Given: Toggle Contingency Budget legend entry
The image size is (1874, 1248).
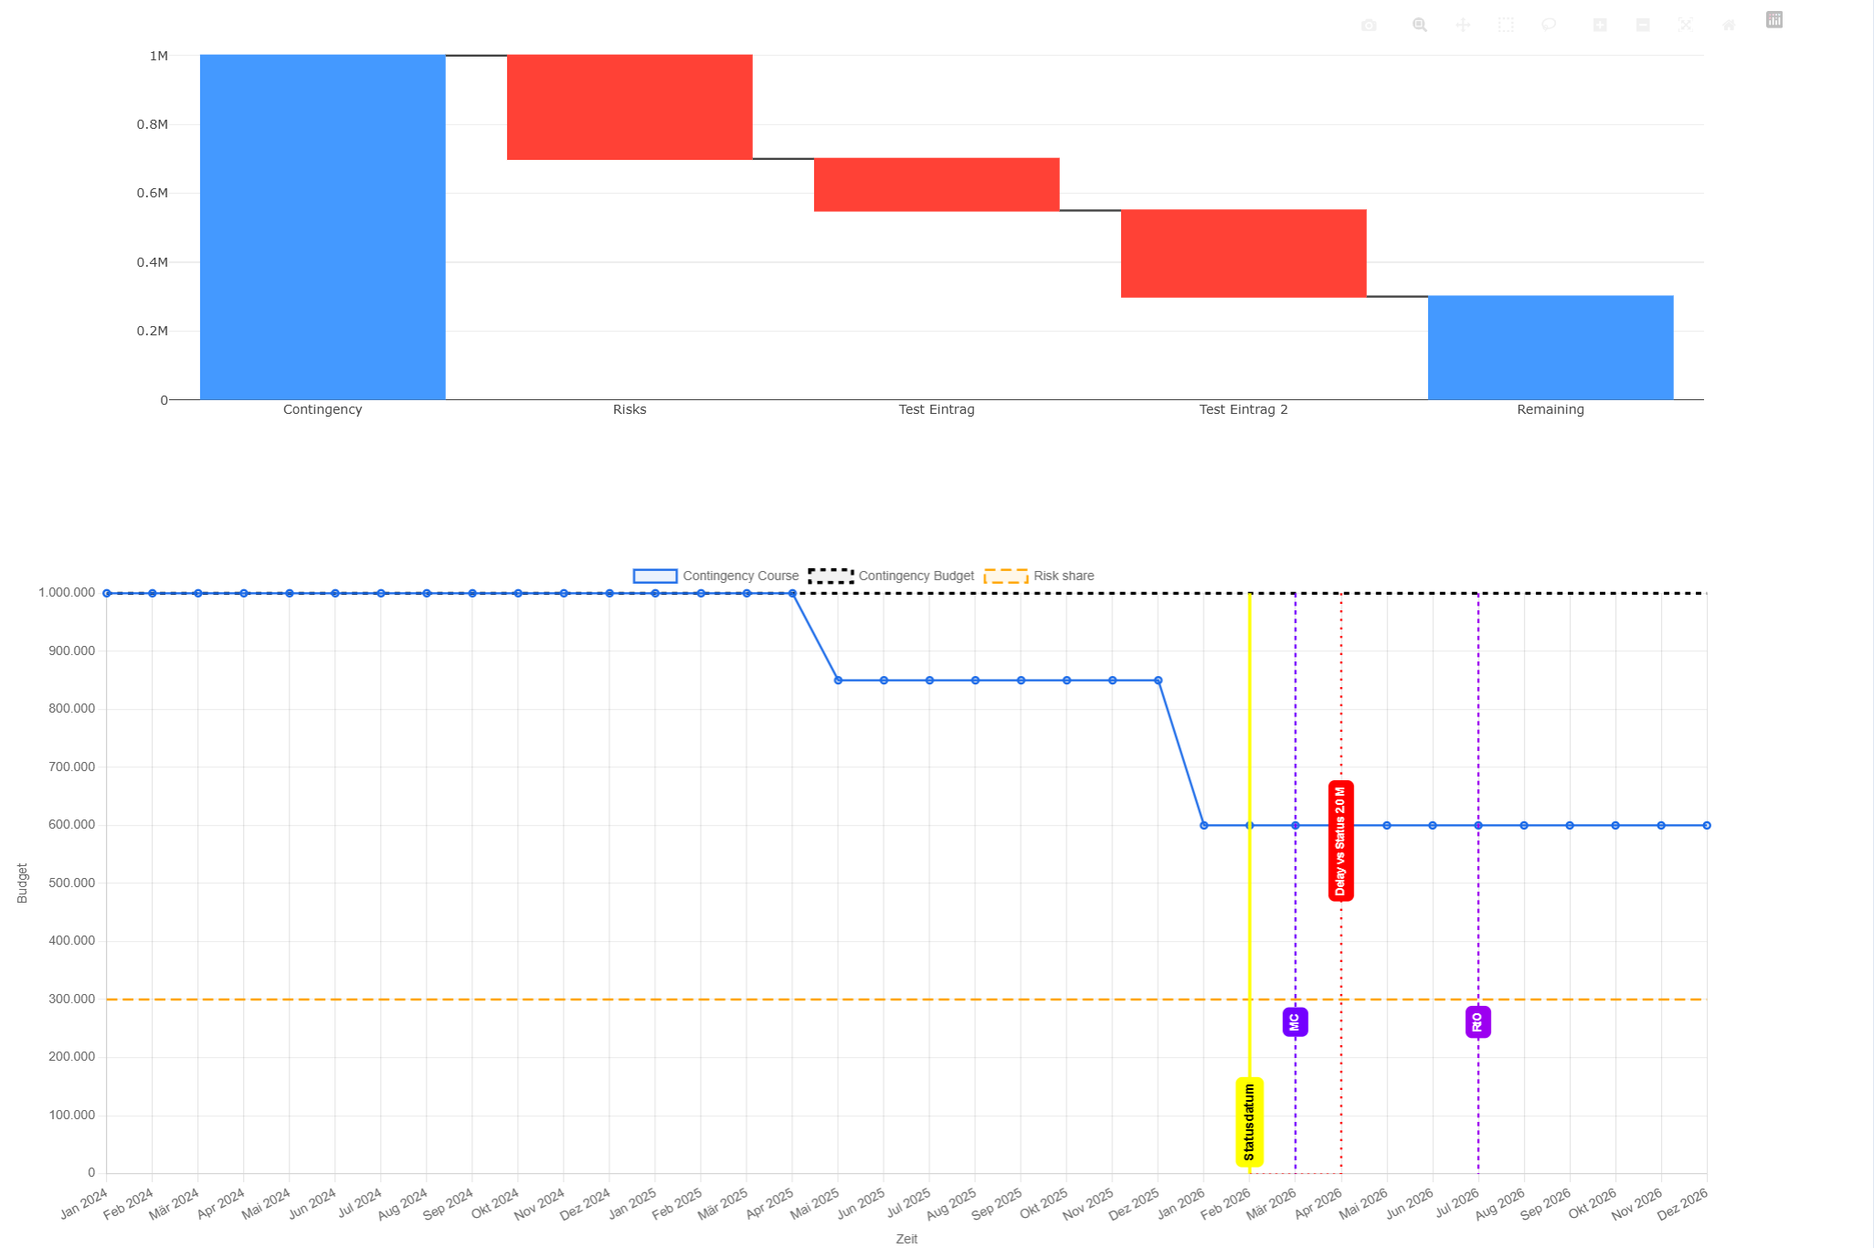Looking at the screenshot, I should pos(892,576).
